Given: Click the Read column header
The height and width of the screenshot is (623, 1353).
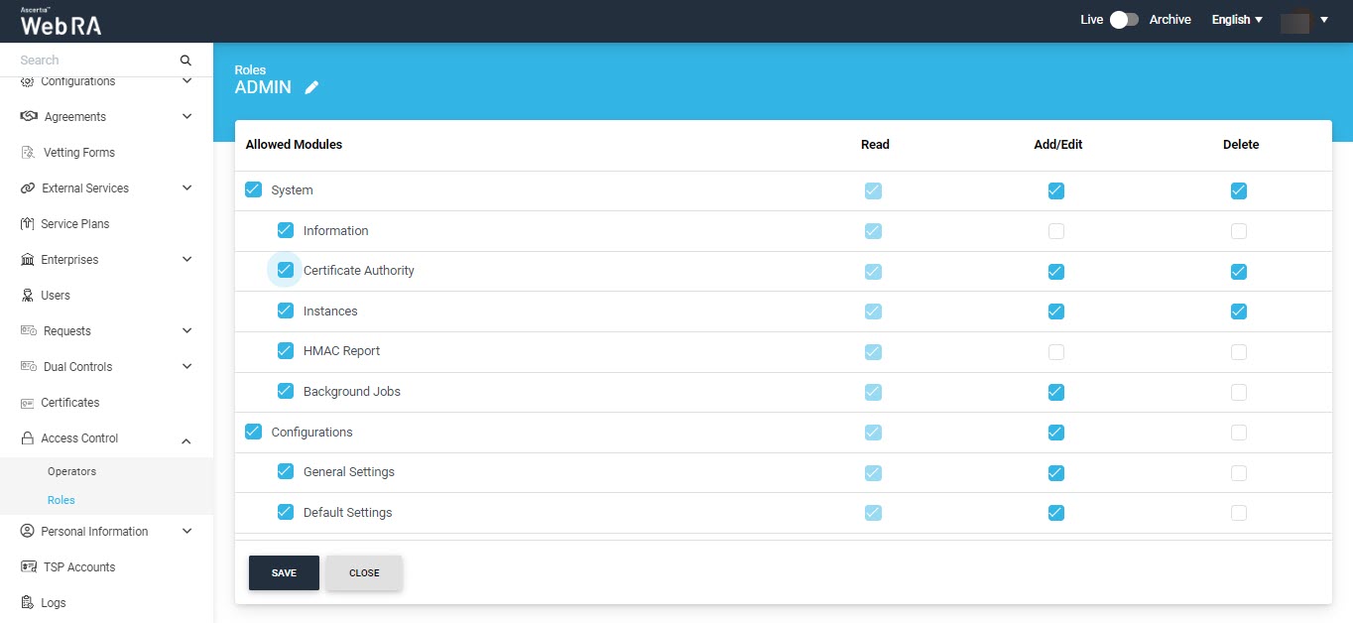Looking at the screenshot, I should [x=875, y=144].
